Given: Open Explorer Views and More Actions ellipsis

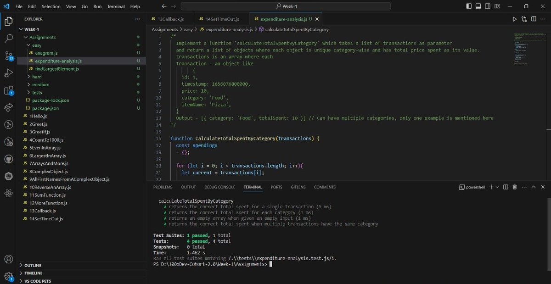Looking at the screenshot, I should [x=137, y=19].
